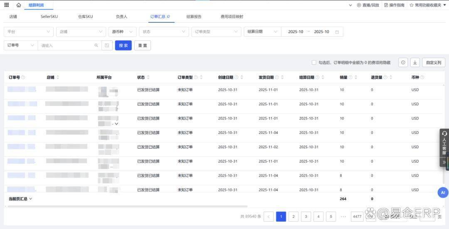The width and height of the screenshot is (449, 229).
Task: Click the batch input icon beside search field
Action: point(107,46)
